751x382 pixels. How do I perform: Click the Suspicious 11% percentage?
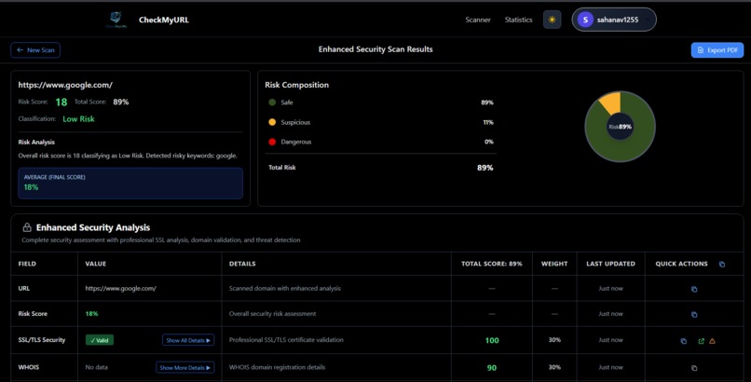(488, 122)
